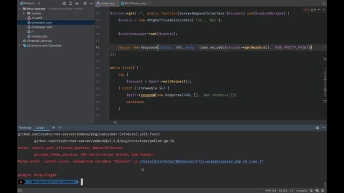Expand the vendor folder
The image size is (344, 193).
click(x=24, y=13)
